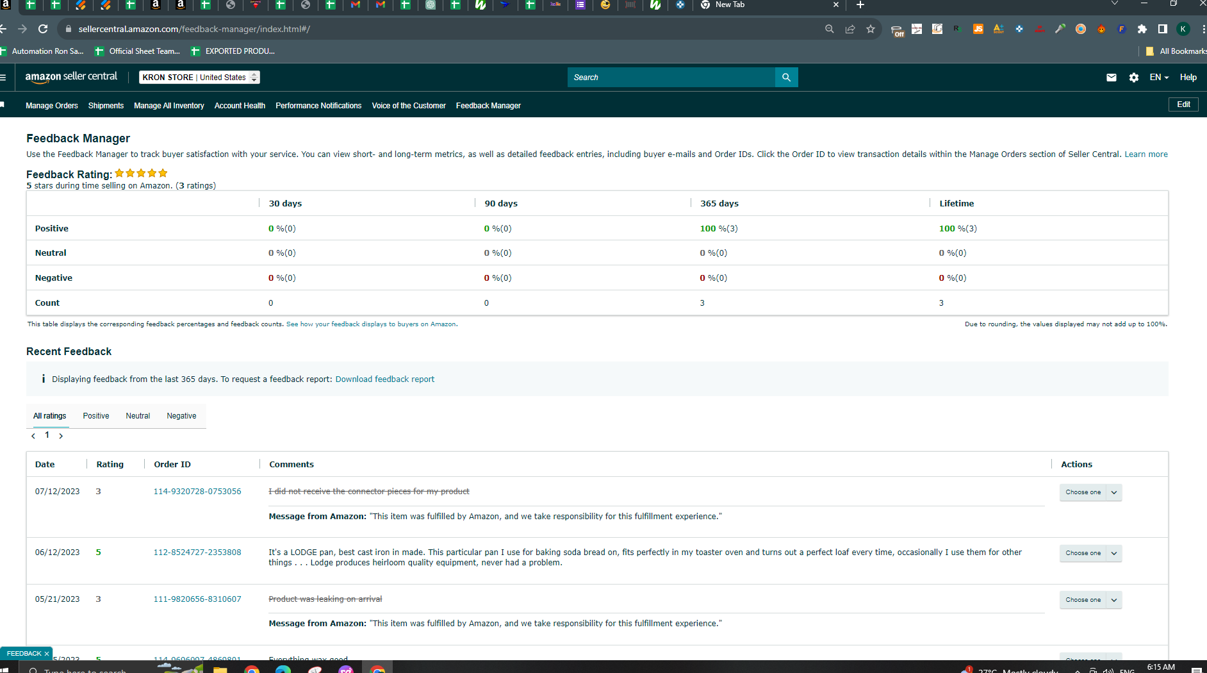
Task: Open Manage Orders in the navigation bar
Action: [x=52, y=106]
